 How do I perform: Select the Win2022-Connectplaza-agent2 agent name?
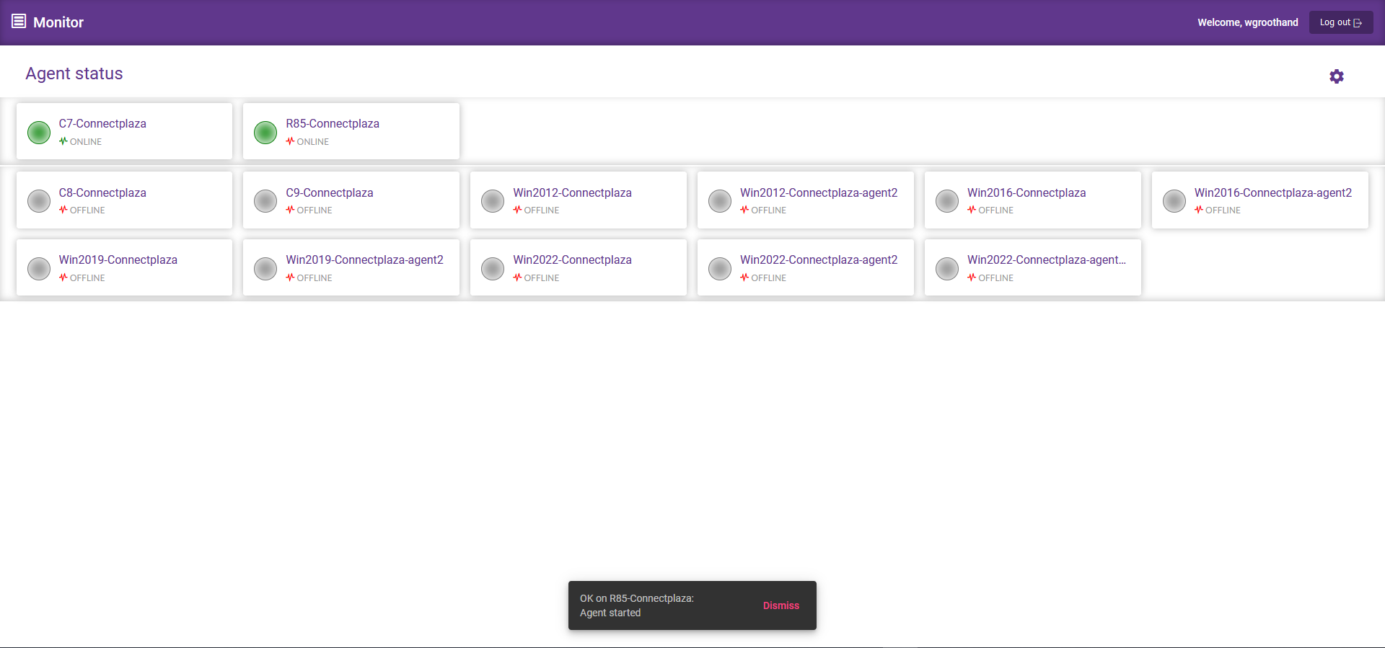point(819,259)
